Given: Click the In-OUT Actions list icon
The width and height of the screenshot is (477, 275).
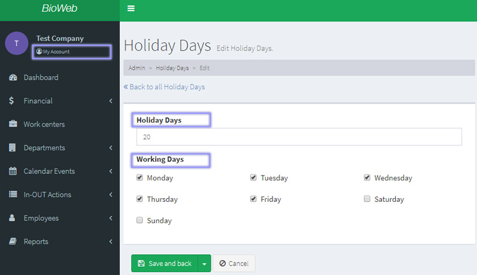Looking at the screenshot, I should point(13,195).
